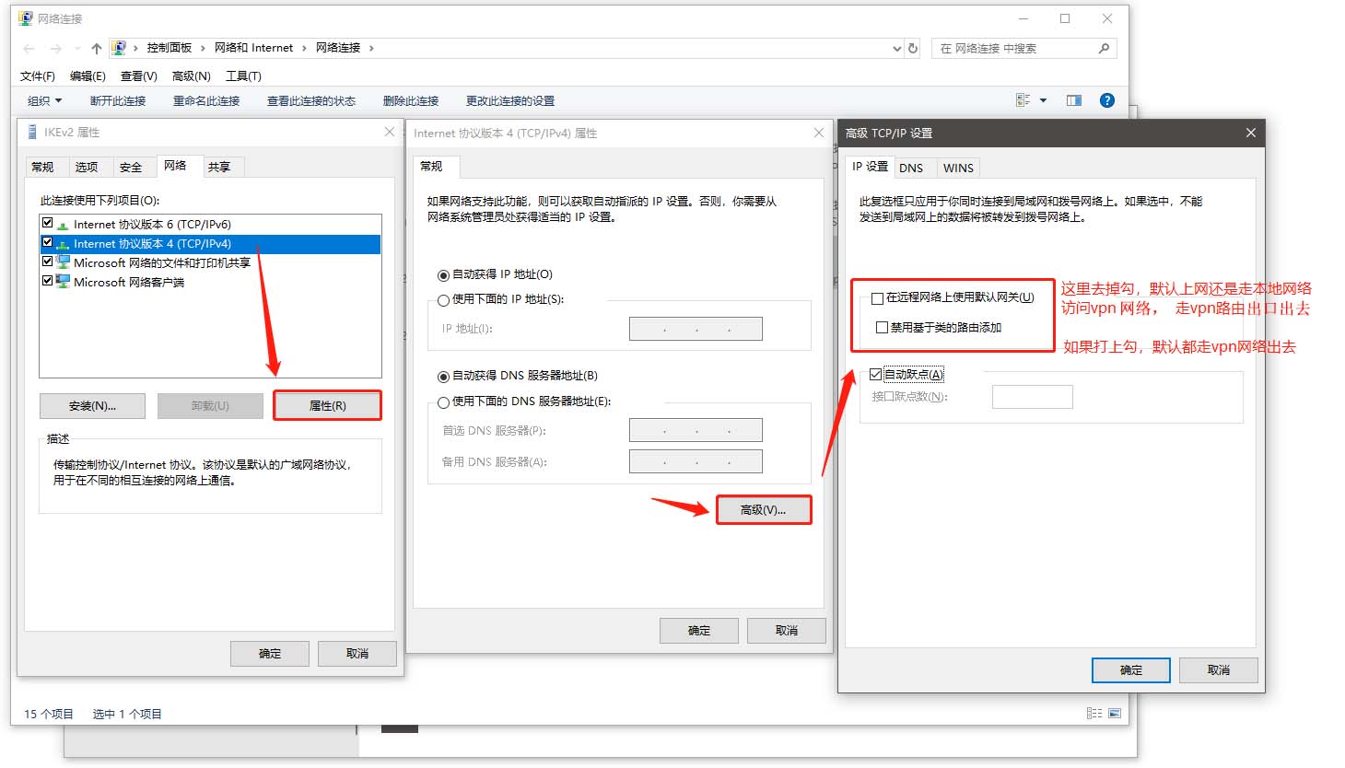1345x768 pixels.
Task: Check 禁用基于类的路由添加 option
Action: tap(882, 328)
